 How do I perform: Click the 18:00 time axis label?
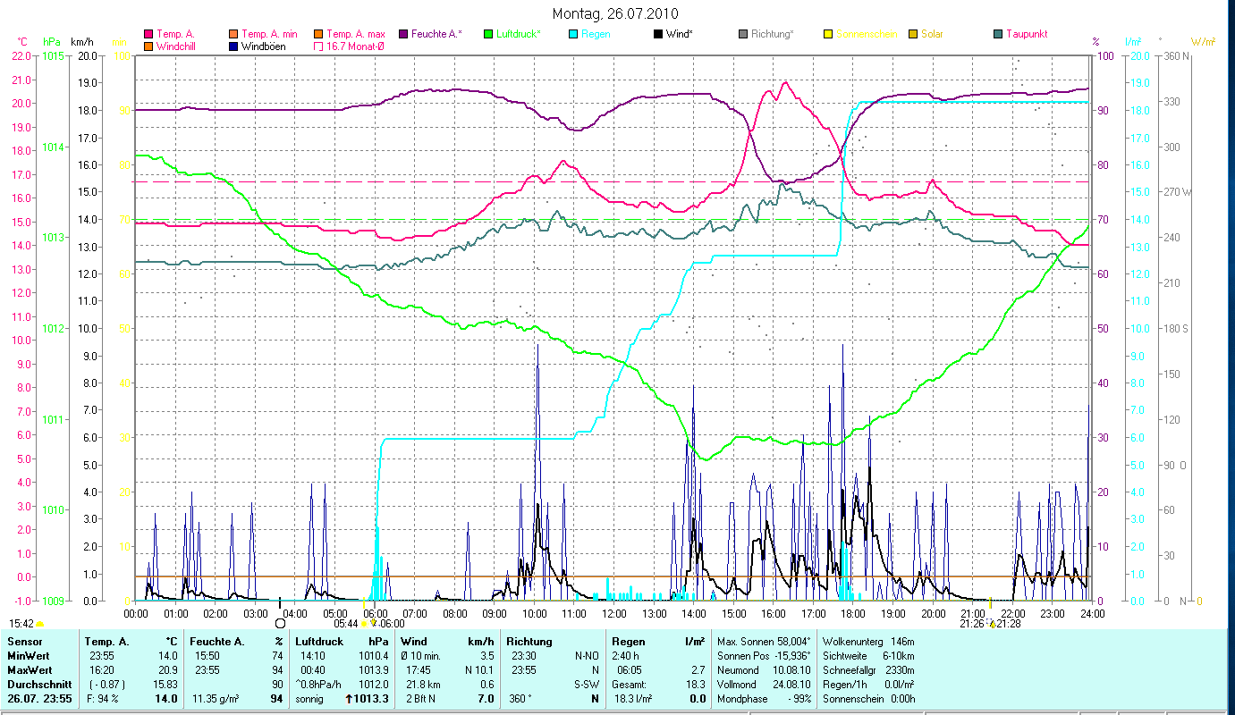click(x=853, y=614)
